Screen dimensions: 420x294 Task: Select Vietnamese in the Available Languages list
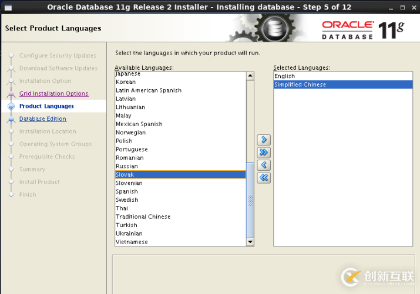point(180,242)
